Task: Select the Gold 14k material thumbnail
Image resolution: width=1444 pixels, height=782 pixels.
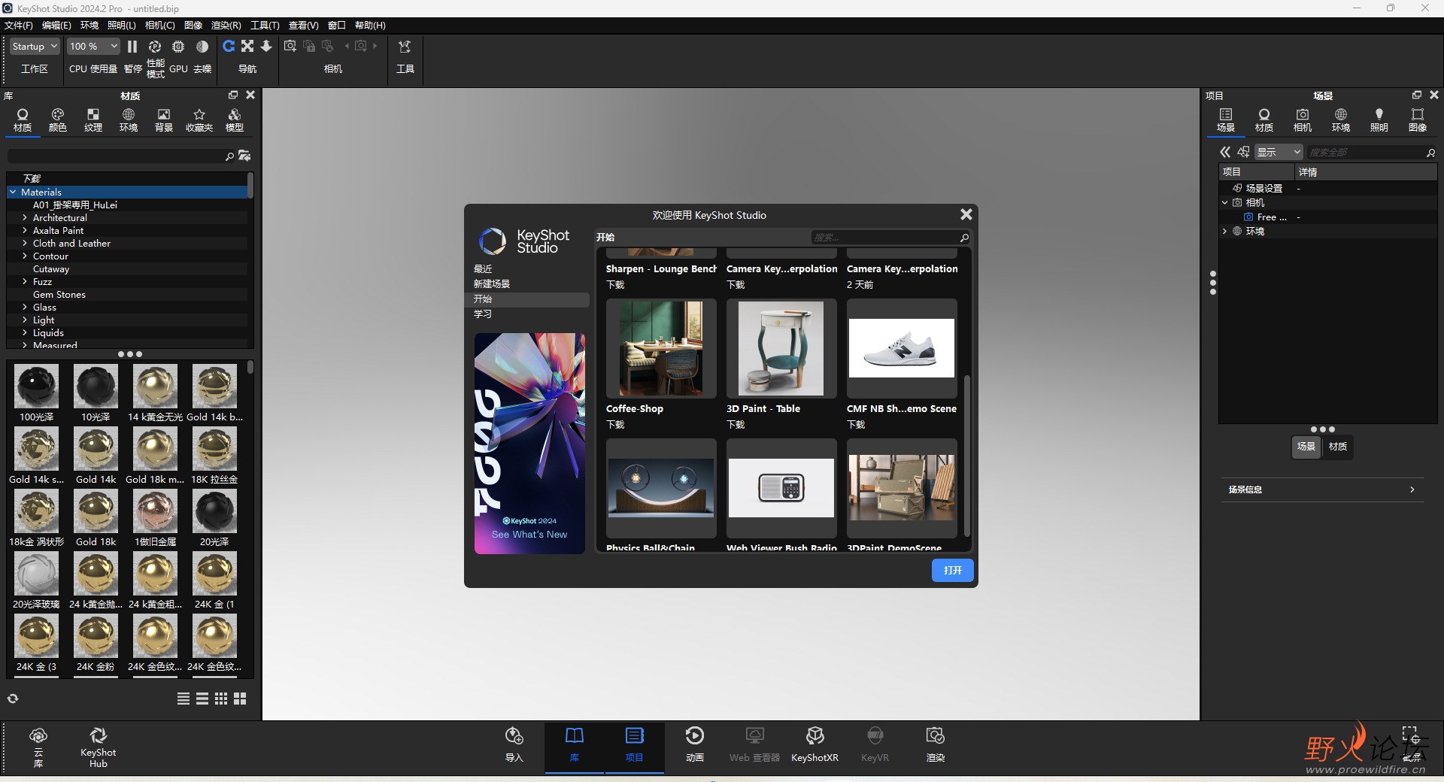Action: point(96,449)
